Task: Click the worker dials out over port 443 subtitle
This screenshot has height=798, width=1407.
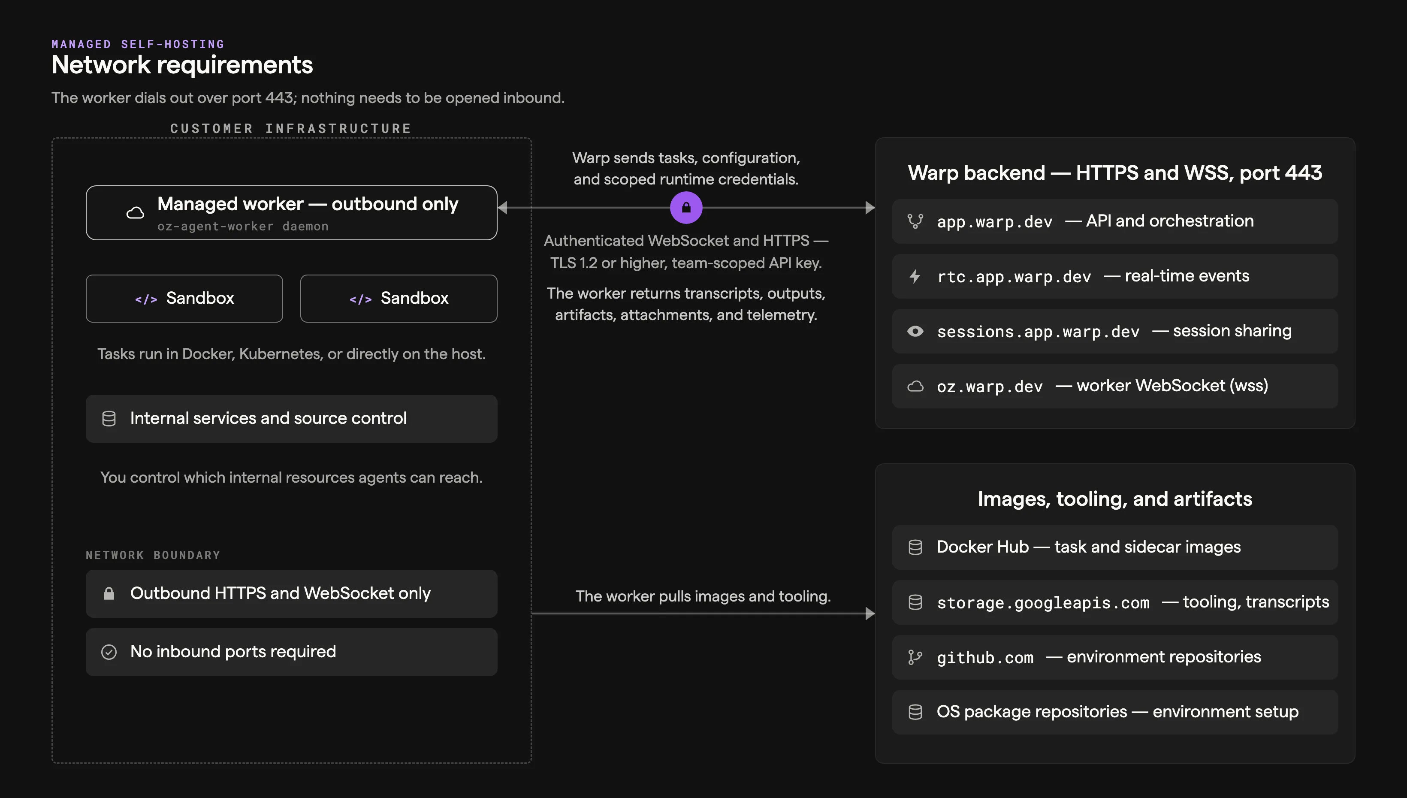Action: tap(308, 97)
